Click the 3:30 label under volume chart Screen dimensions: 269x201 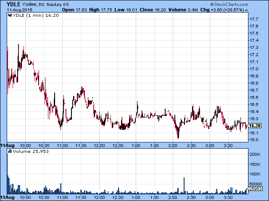pos(228,197)
